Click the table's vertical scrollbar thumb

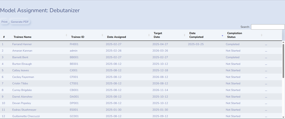[283, 61]
